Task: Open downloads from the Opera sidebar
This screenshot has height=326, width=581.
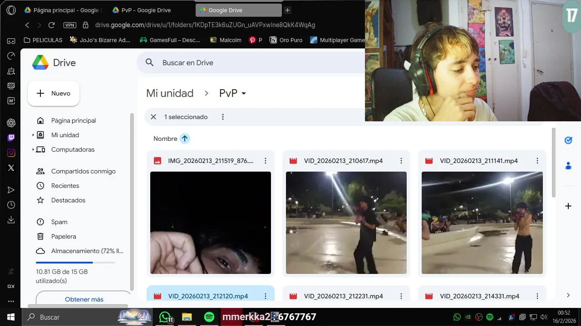Action: tap(11, 220)
